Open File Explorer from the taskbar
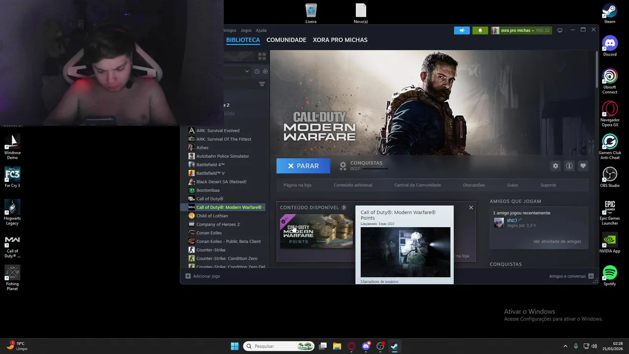629x354 pixels. [x=337, y=346]
